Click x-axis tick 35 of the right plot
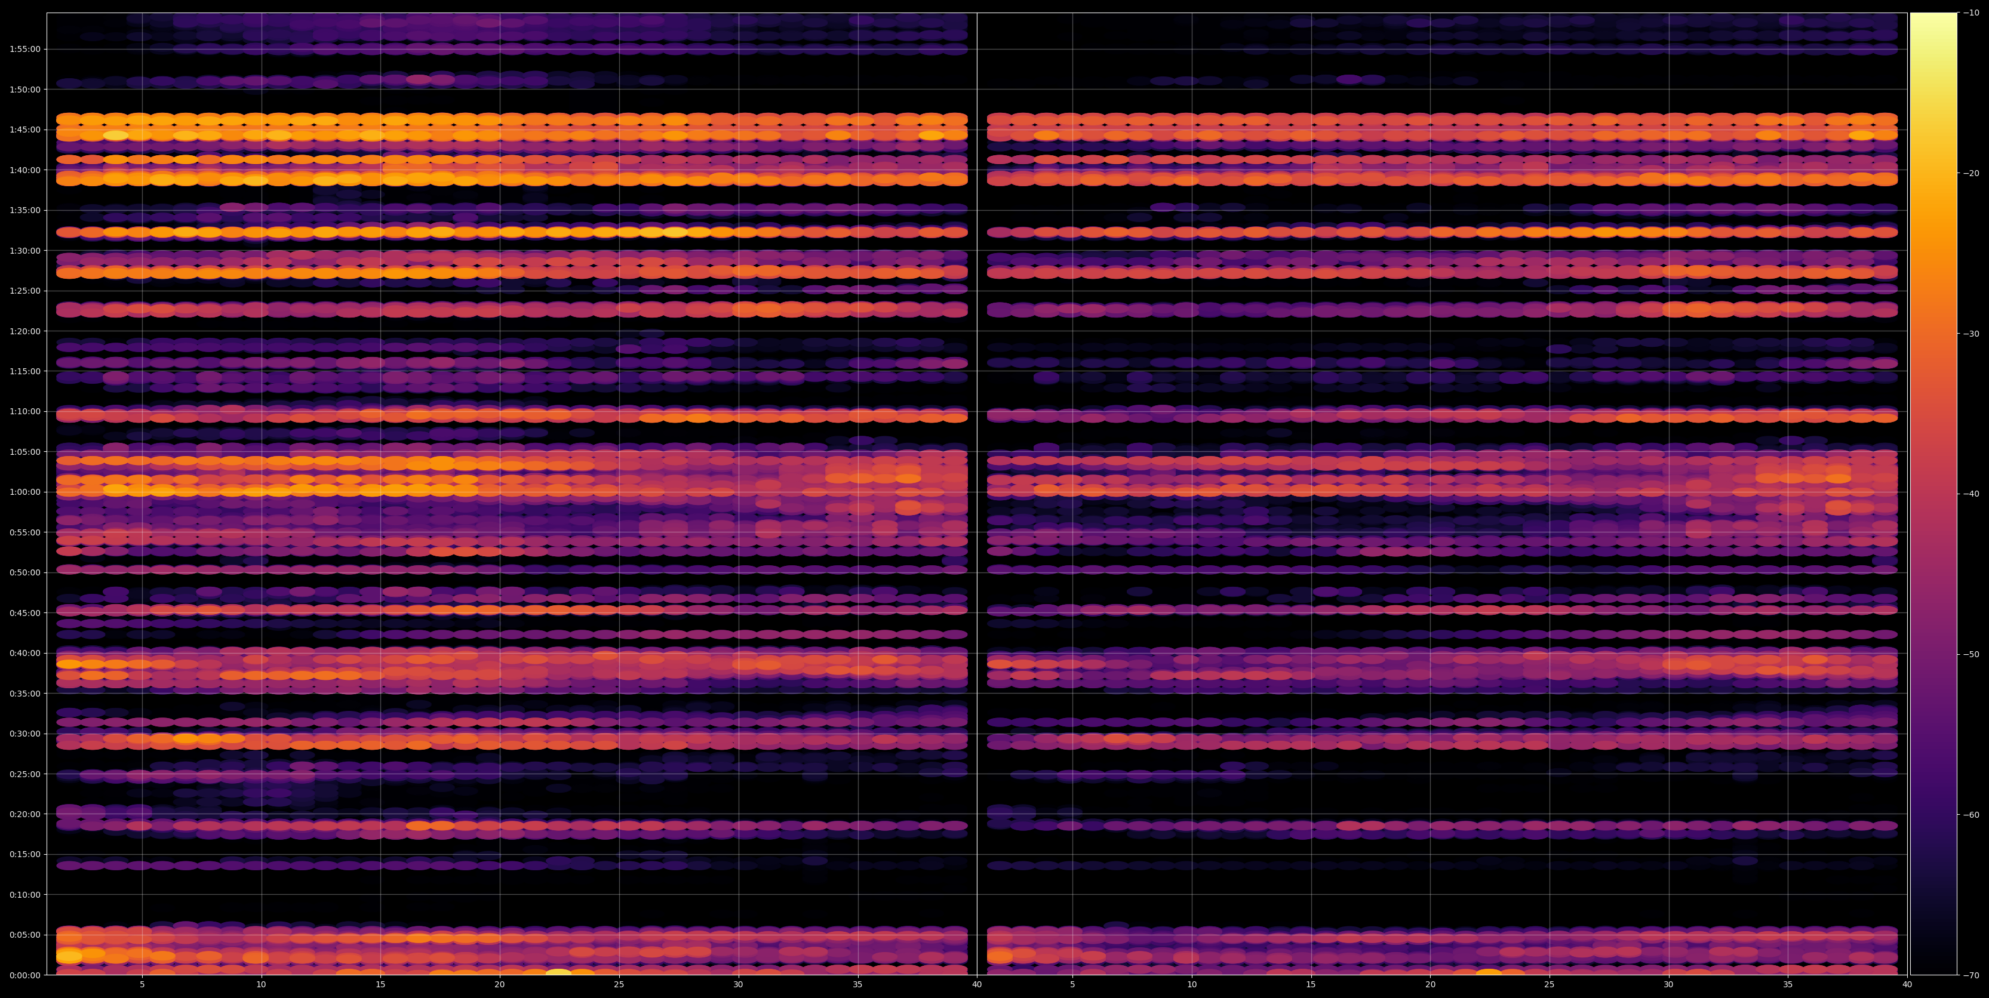 tap(1788, 985)
